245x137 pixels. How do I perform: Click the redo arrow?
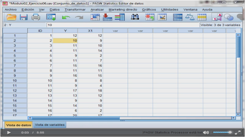79,17
